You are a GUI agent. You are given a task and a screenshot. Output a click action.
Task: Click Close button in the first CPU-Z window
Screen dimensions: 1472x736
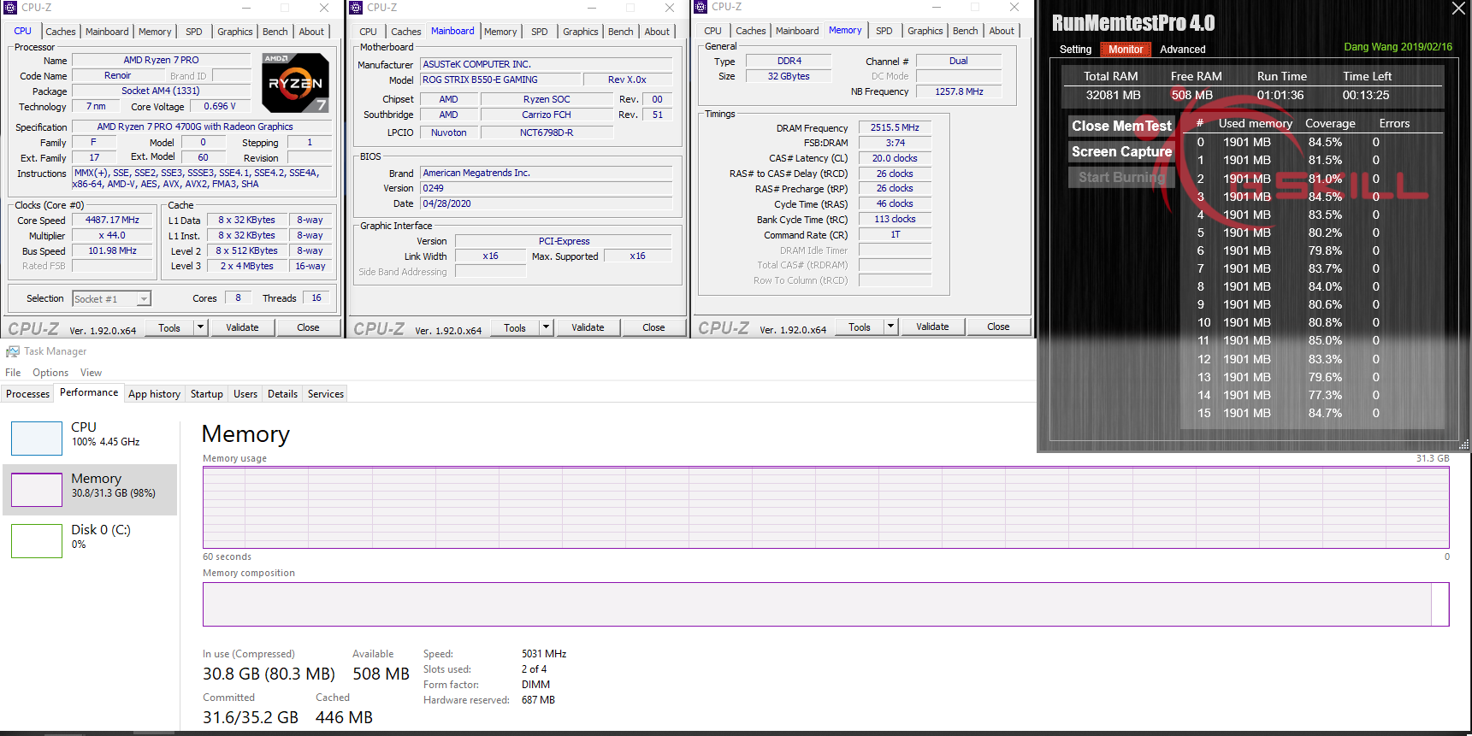(x=308, y=327)
